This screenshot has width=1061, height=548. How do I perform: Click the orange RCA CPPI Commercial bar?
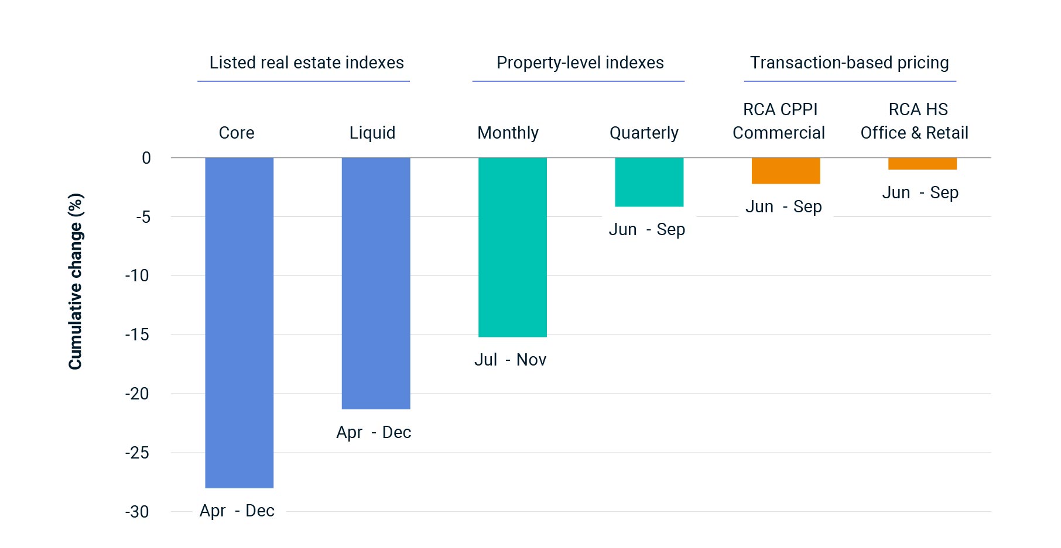click(785, 171)
